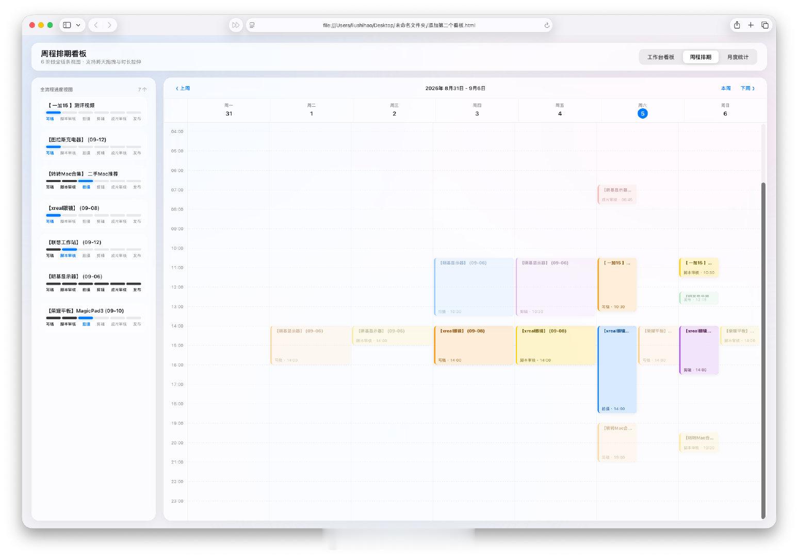Go back with Safari's back arrow
The width and height of the screenshot is (798, 557).
[x=96, y=25]
